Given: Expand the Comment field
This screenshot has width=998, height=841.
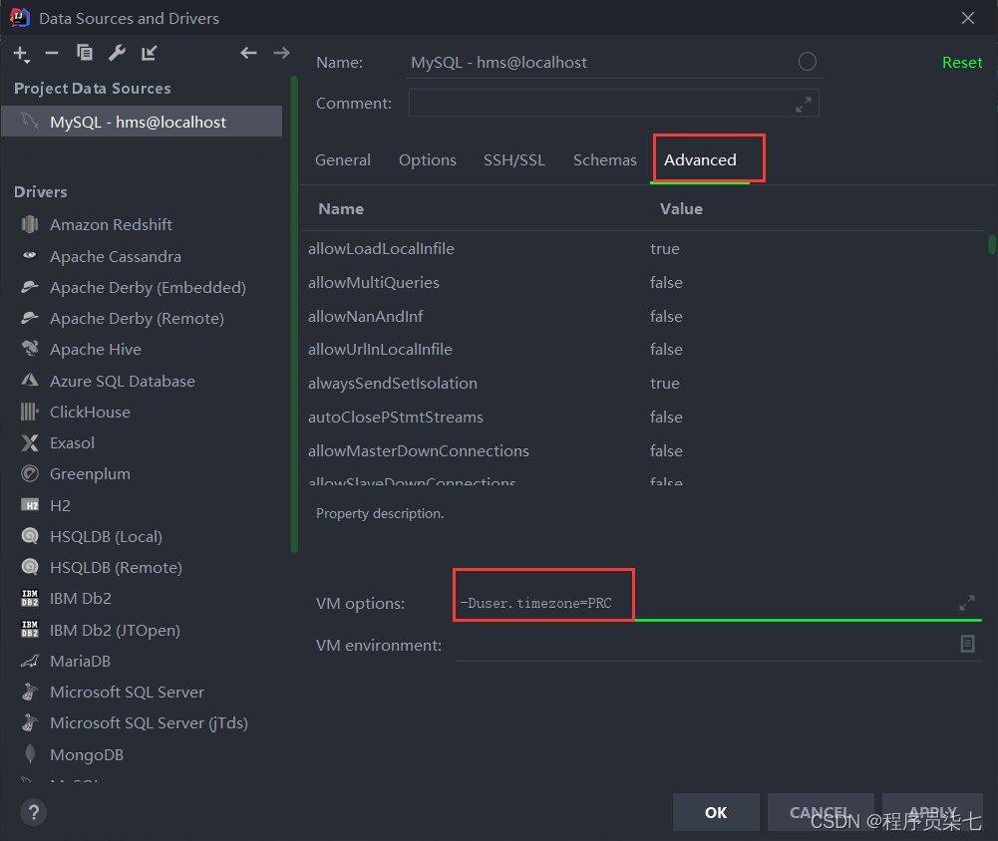Looking at the screenshot, I should (804, 105).
